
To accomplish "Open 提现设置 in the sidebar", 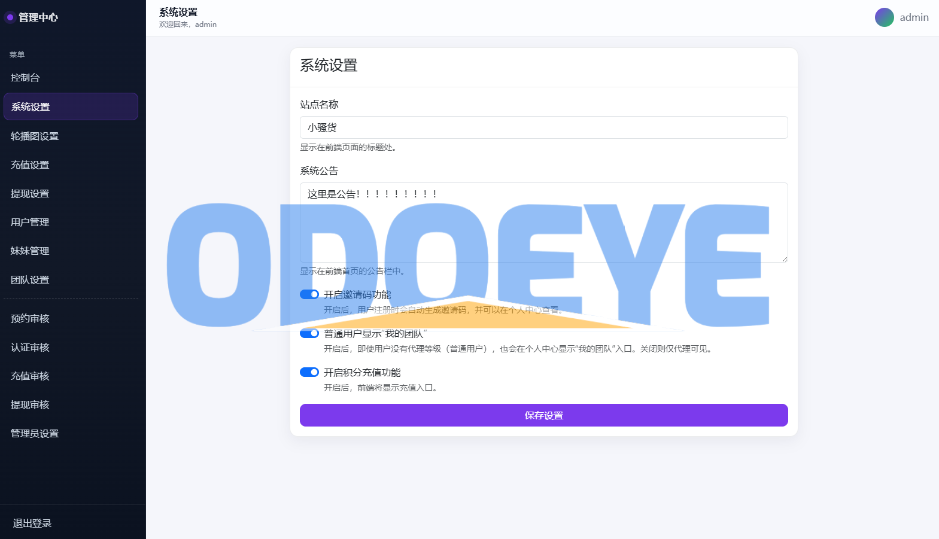I will click(x=71, y=193).
